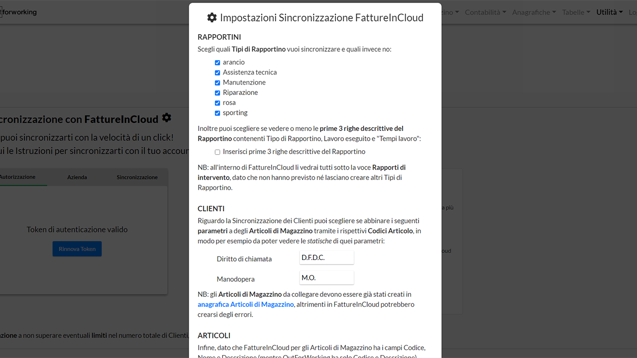The height and width of the screenshot is (358, 637).
Task: Select the Sincronizzazione tab
Action: tap(137, 178)
